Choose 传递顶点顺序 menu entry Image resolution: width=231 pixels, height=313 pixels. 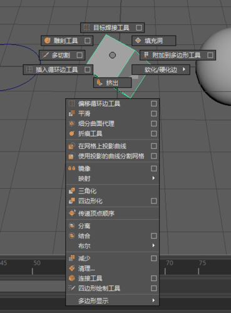tap(113, 213)
